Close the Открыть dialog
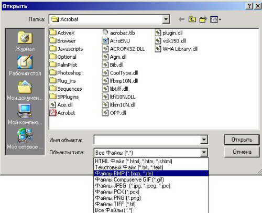 tap(257, 6)
